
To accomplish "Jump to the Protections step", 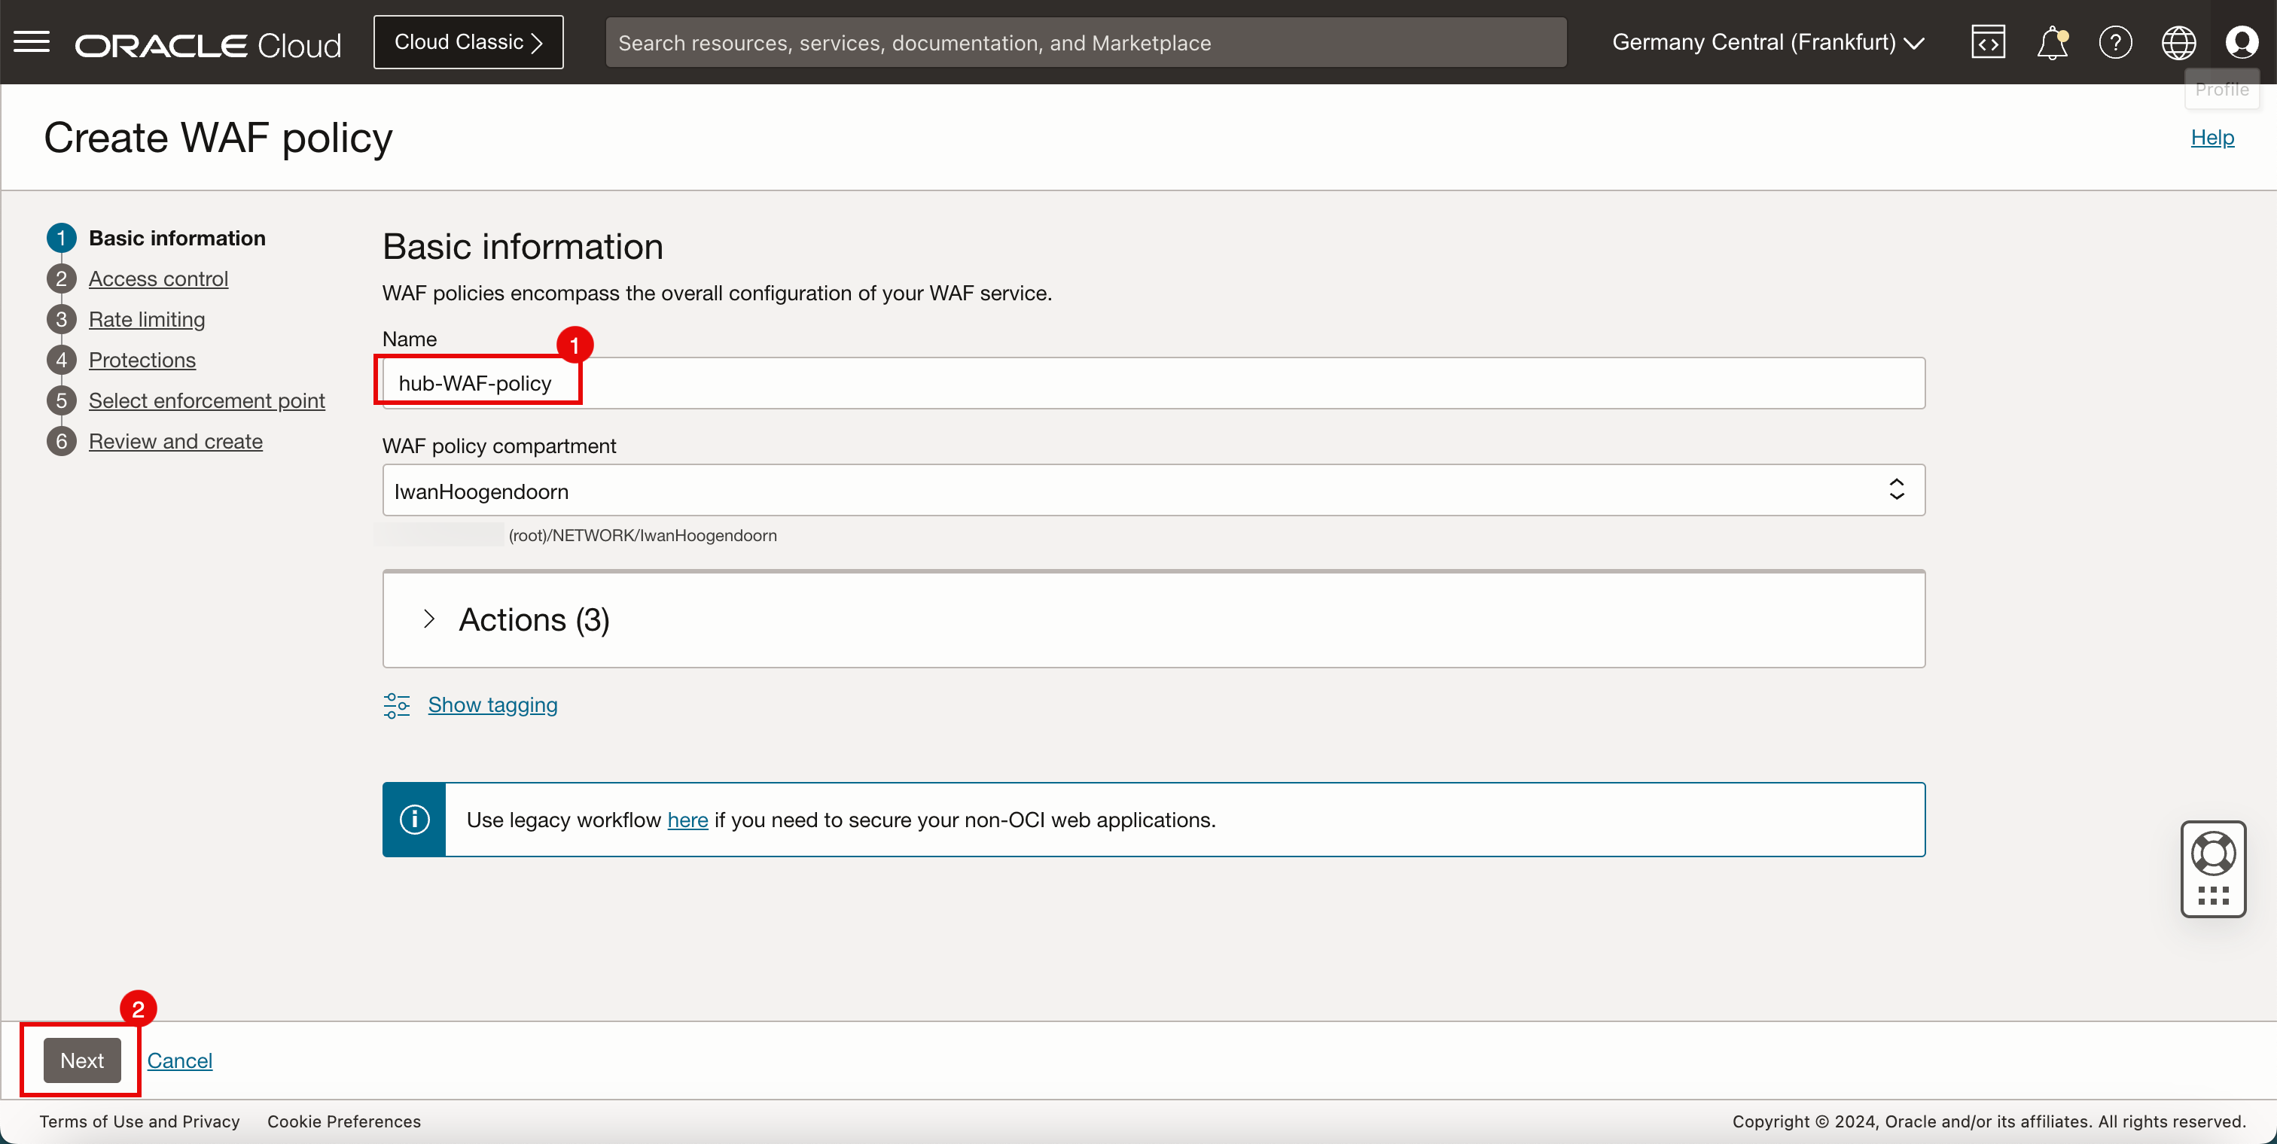I will 142,360.
